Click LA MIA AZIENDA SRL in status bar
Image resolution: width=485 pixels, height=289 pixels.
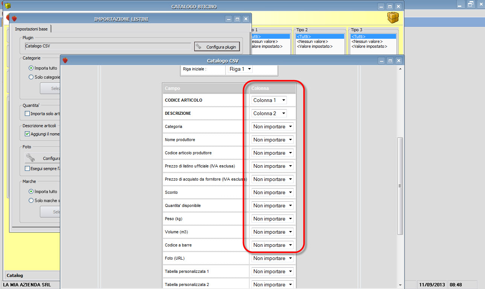click(x=27, y=285)
